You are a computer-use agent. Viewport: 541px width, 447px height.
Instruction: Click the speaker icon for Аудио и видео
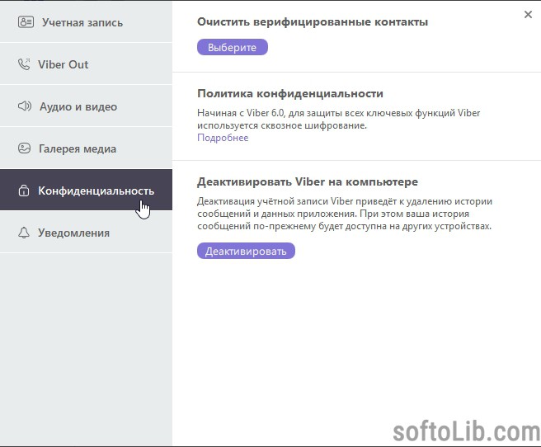coord(25,106)
